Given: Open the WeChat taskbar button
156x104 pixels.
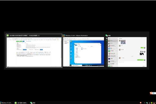Looking at the screenshot, I should click(33, 103).
